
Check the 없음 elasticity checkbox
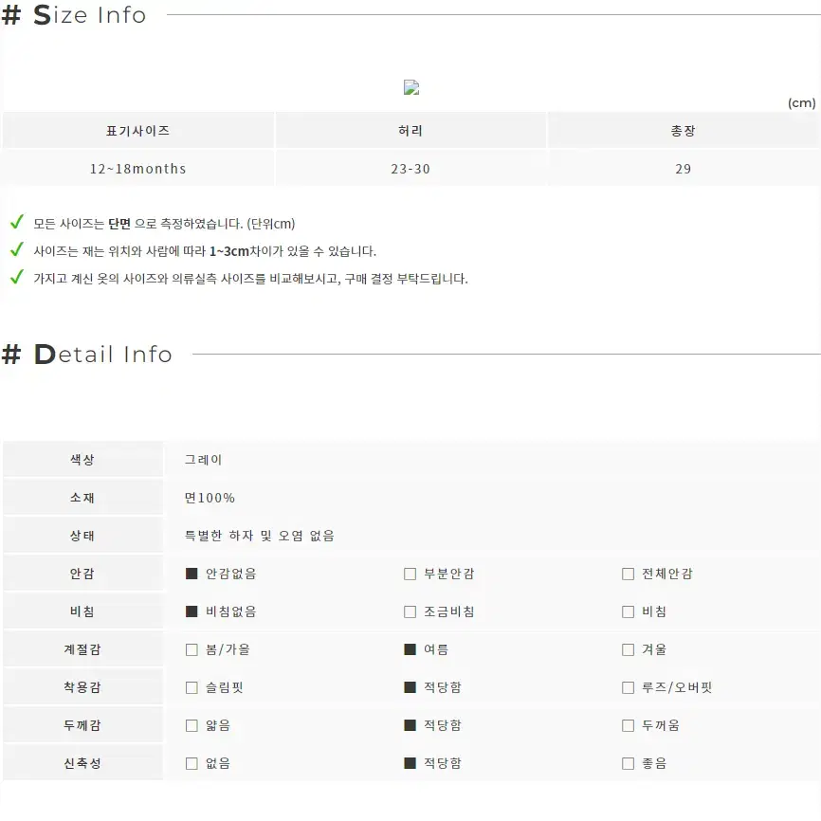[192, 763]
